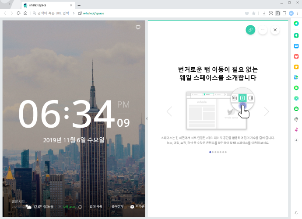Screen dimensions: 302x219
Task: Open the user profile avatar icon
Action: (291, 13)
